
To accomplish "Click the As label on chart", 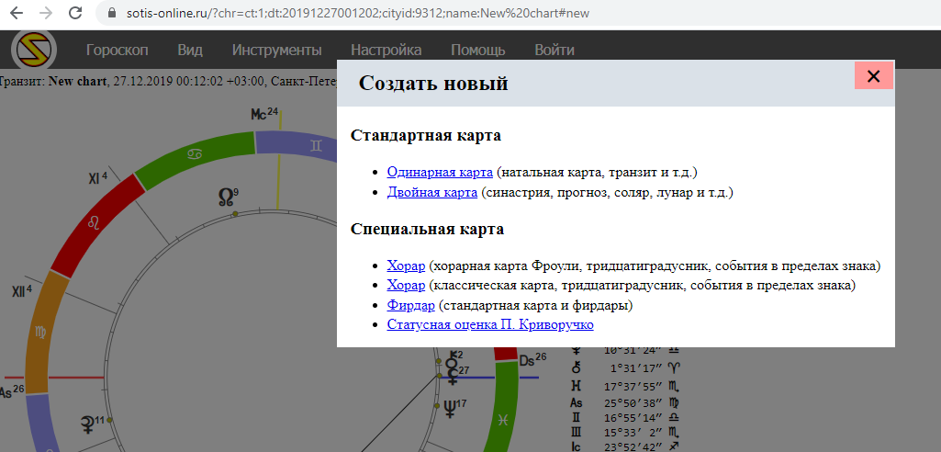I will (x=11, y=392).
